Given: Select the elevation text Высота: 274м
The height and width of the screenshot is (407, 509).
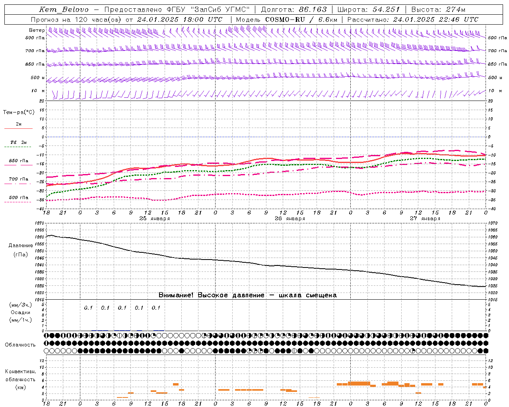Looking at the screenshot, I should pyautogui.click(x=438, y=10).
